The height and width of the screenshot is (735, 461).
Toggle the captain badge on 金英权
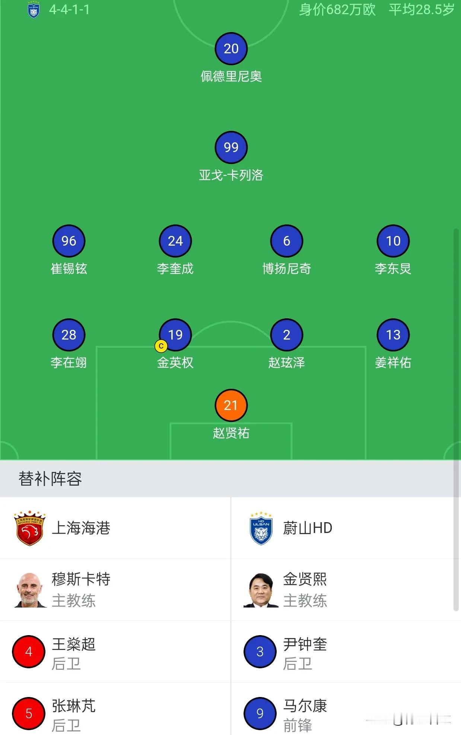(160, 346)
